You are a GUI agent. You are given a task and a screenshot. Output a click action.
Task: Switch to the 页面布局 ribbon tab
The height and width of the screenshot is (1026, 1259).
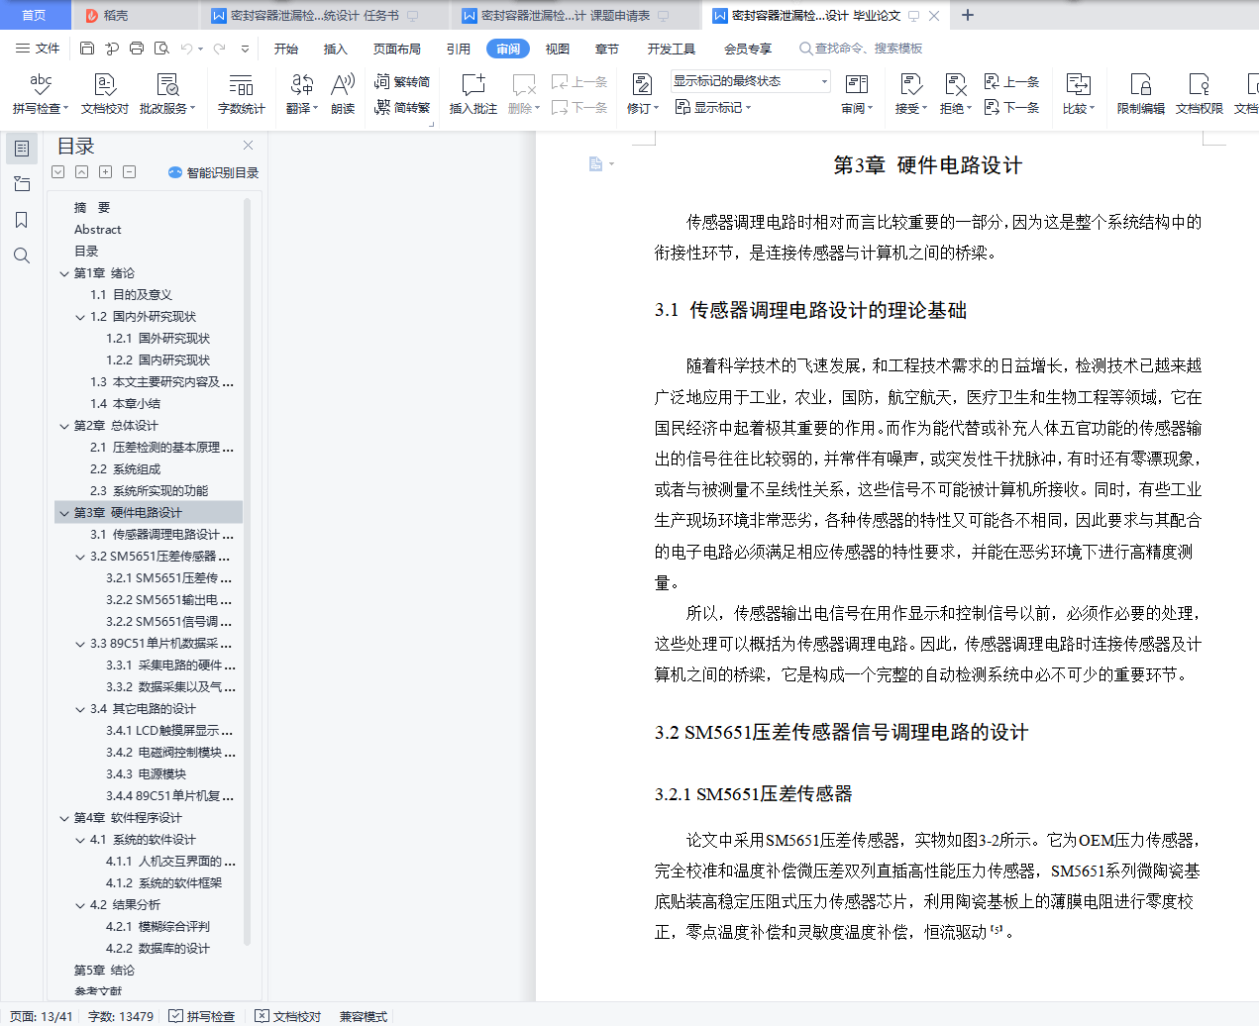pyautogui.click(x=397, y=49)
